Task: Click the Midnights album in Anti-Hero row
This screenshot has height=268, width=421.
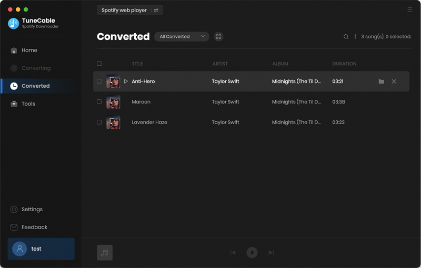Action: (x=296, y=81)
